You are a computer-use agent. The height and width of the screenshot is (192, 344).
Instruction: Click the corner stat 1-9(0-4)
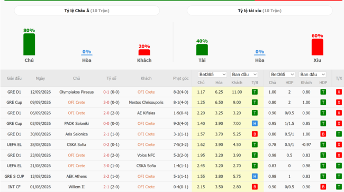click(x=181, y=113)
